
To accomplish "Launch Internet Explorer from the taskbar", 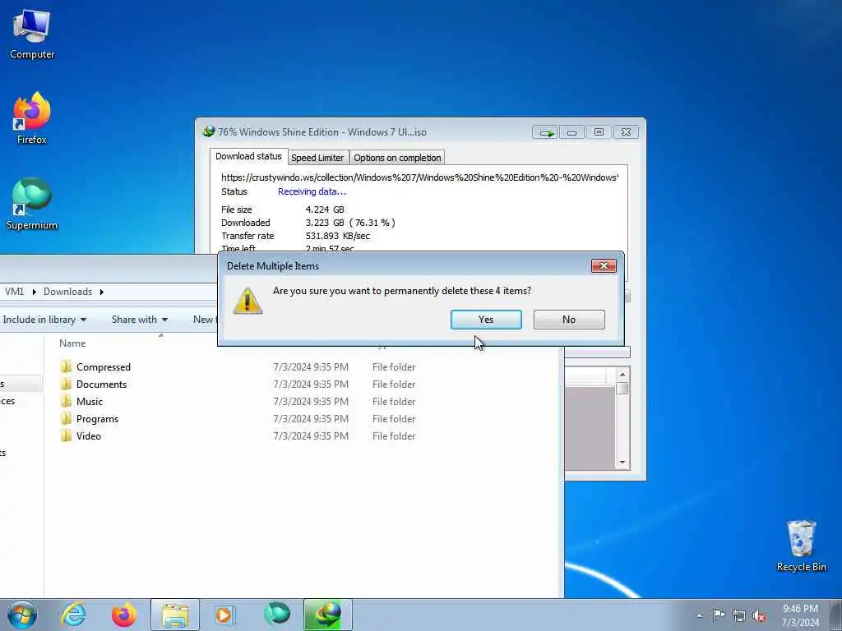I will [73, 615].
